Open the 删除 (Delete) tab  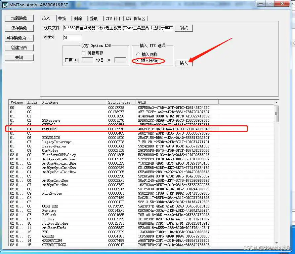(78, 18)
